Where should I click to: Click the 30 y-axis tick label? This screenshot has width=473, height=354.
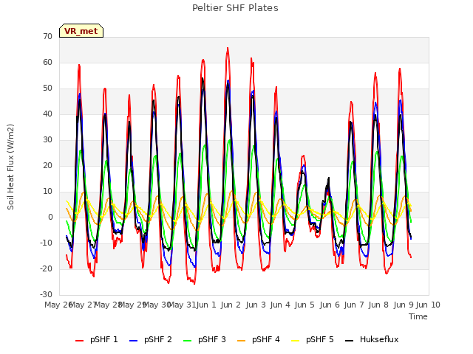tap(47, 139)
